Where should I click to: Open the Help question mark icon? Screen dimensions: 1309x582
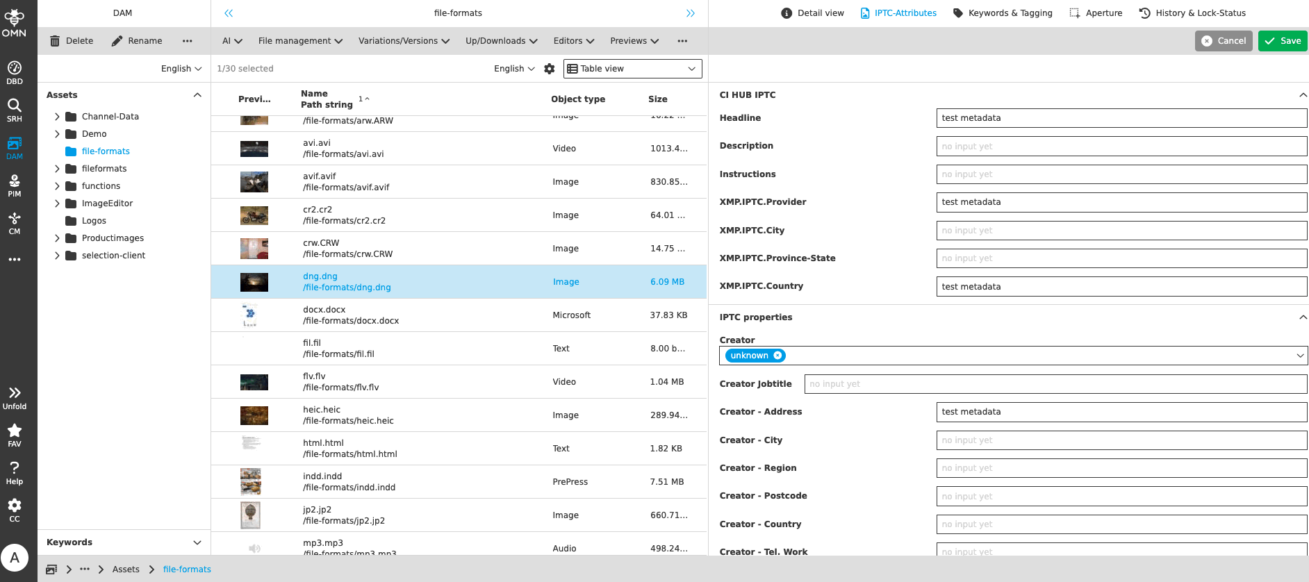click(15, 472)
